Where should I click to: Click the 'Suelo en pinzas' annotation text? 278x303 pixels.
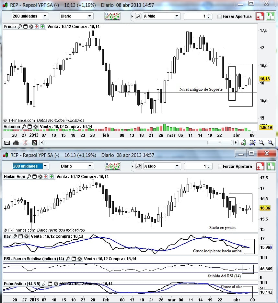pyautogui.click(x=223, y=227)
